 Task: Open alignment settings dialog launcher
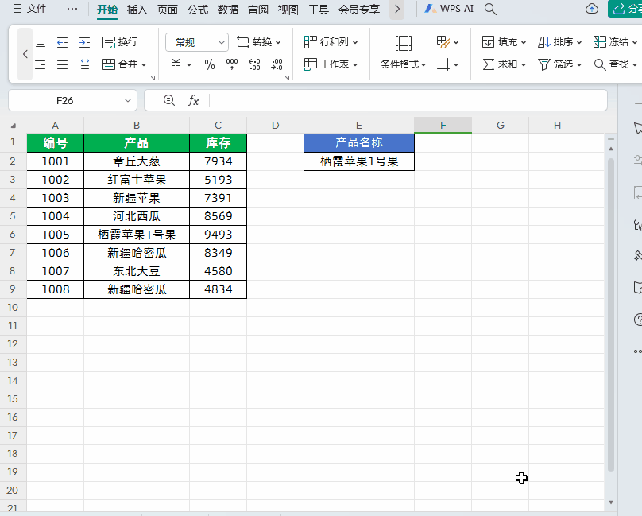pos(153,78)
